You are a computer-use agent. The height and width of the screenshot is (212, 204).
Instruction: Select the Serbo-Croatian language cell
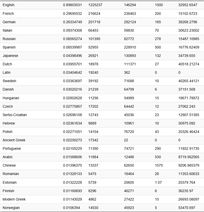tap(15, 115)
